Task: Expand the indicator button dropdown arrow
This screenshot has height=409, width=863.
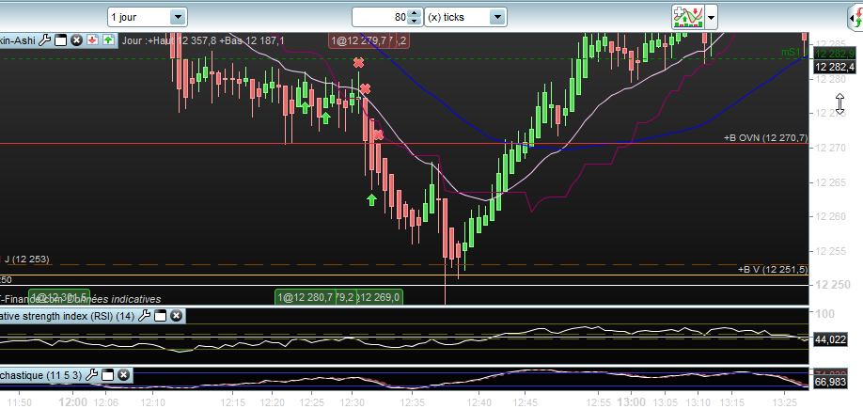Action: [711, 17]
